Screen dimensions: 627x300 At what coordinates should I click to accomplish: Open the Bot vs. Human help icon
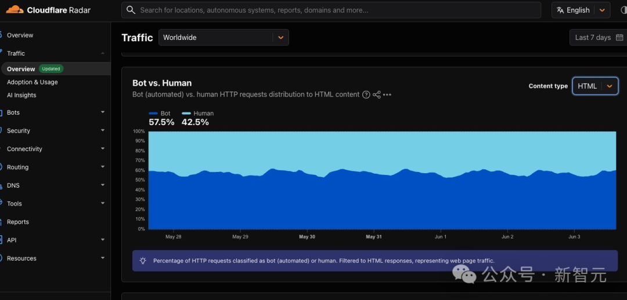[x=366, y=94]
